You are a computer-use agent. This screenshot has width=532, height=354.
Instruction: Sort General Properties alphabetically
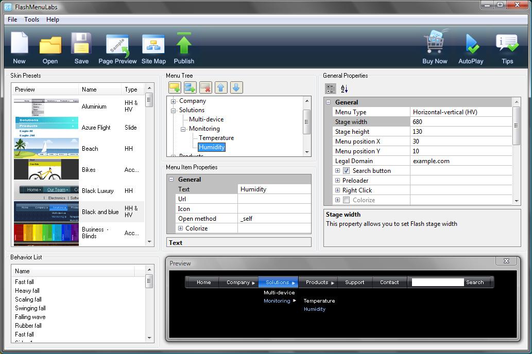tap(345, 89)
